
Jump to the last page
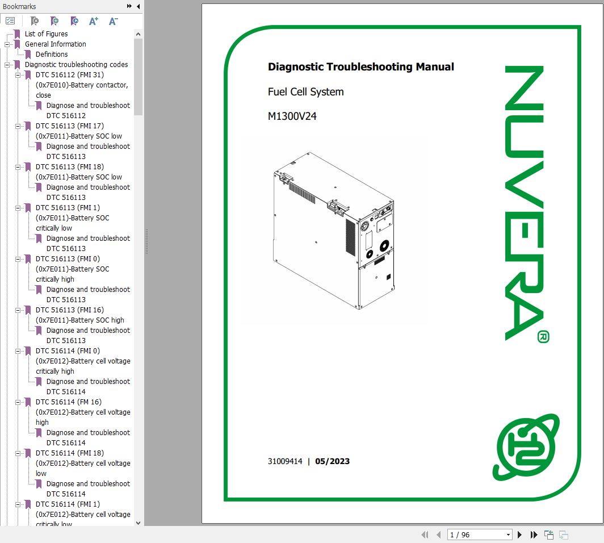534,534
